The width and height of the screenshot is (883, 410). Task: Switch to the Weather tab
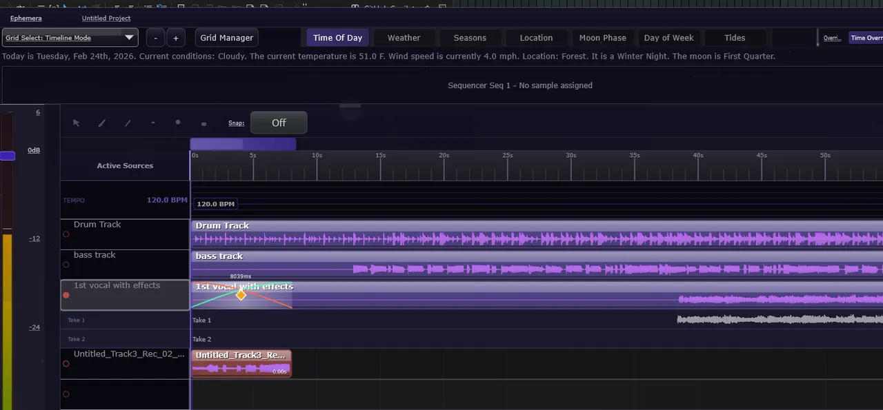(404, 38)
